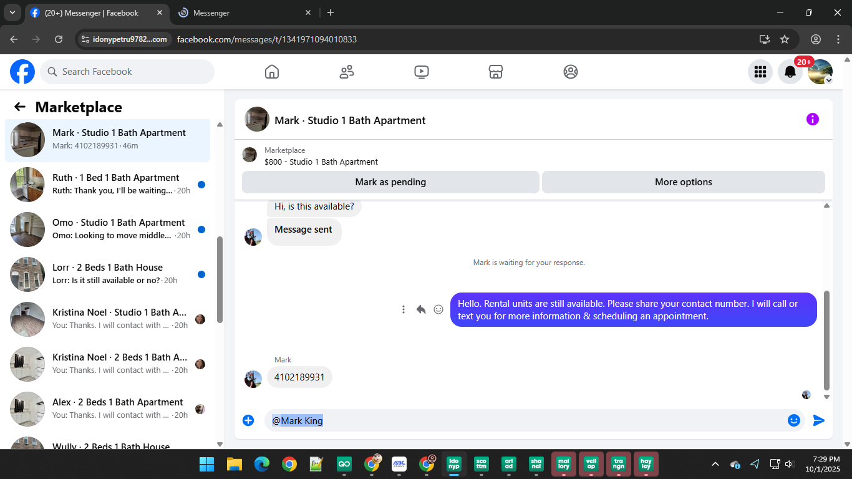
Task: Click the conversation list scrollbar thumb
Action: (220, 279)
